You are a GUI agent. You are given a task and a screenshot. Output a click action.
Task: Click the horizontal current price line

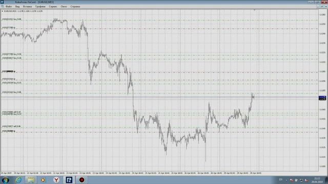(x=159, y=97)
